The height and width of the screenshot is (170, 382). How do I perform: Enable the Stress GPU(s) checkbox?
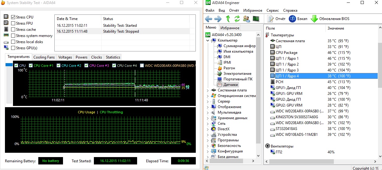13,48
